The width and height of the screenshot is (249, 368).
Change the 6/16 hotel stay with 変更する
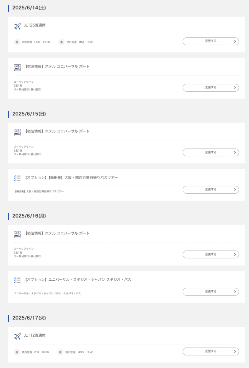tap(211, 254)
